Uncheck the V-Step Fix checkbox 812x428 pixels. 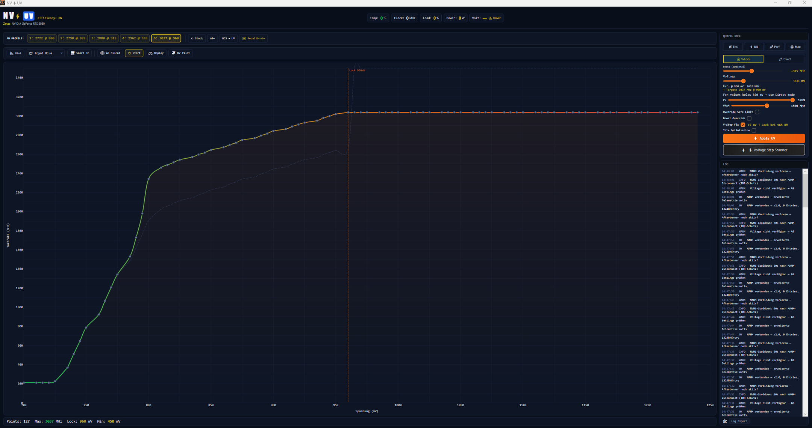(x=743, y=125)
